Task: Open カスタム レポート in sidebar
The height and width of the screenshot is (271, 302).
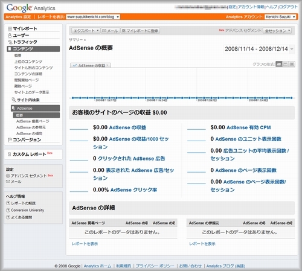Action: (30, 155)
